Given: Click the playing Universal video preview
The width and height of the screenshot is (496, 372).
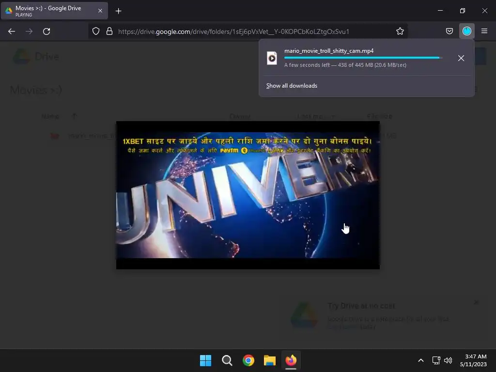Looking at the screenshot, I should point(248,195).
